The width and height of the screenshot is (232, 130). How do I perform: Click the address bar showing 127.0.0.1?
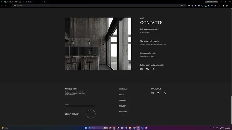(x=96, y=5)
